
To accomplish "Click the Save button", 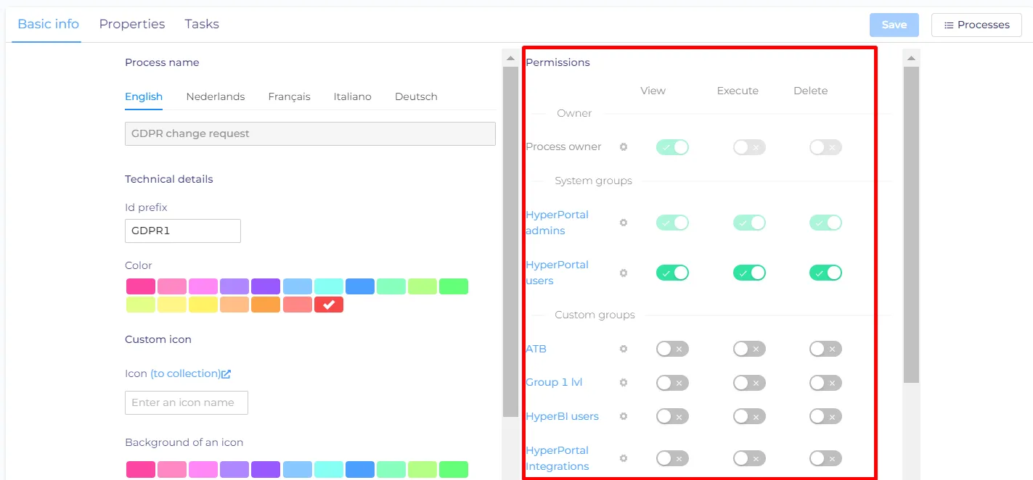I will tap(894, 25).
